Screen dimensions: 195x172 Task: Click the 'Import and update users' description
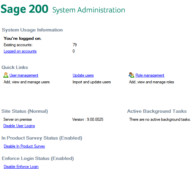[x=92, y=82]
